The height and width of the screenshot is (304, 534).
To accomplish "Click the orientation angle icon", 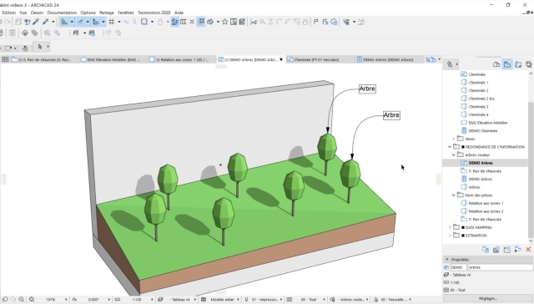I will (x=74, y=299).
